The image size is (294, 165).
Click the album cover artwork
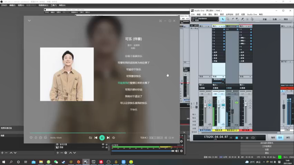(67, 74)
